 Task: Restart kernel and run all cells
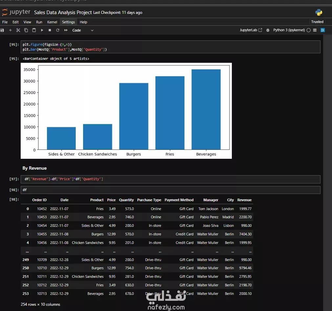(66, 30)
